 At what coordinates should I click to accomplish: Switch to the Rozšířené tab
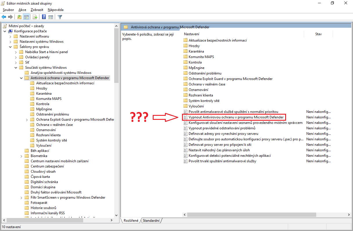pyautogui.click(x=131, y=221)
